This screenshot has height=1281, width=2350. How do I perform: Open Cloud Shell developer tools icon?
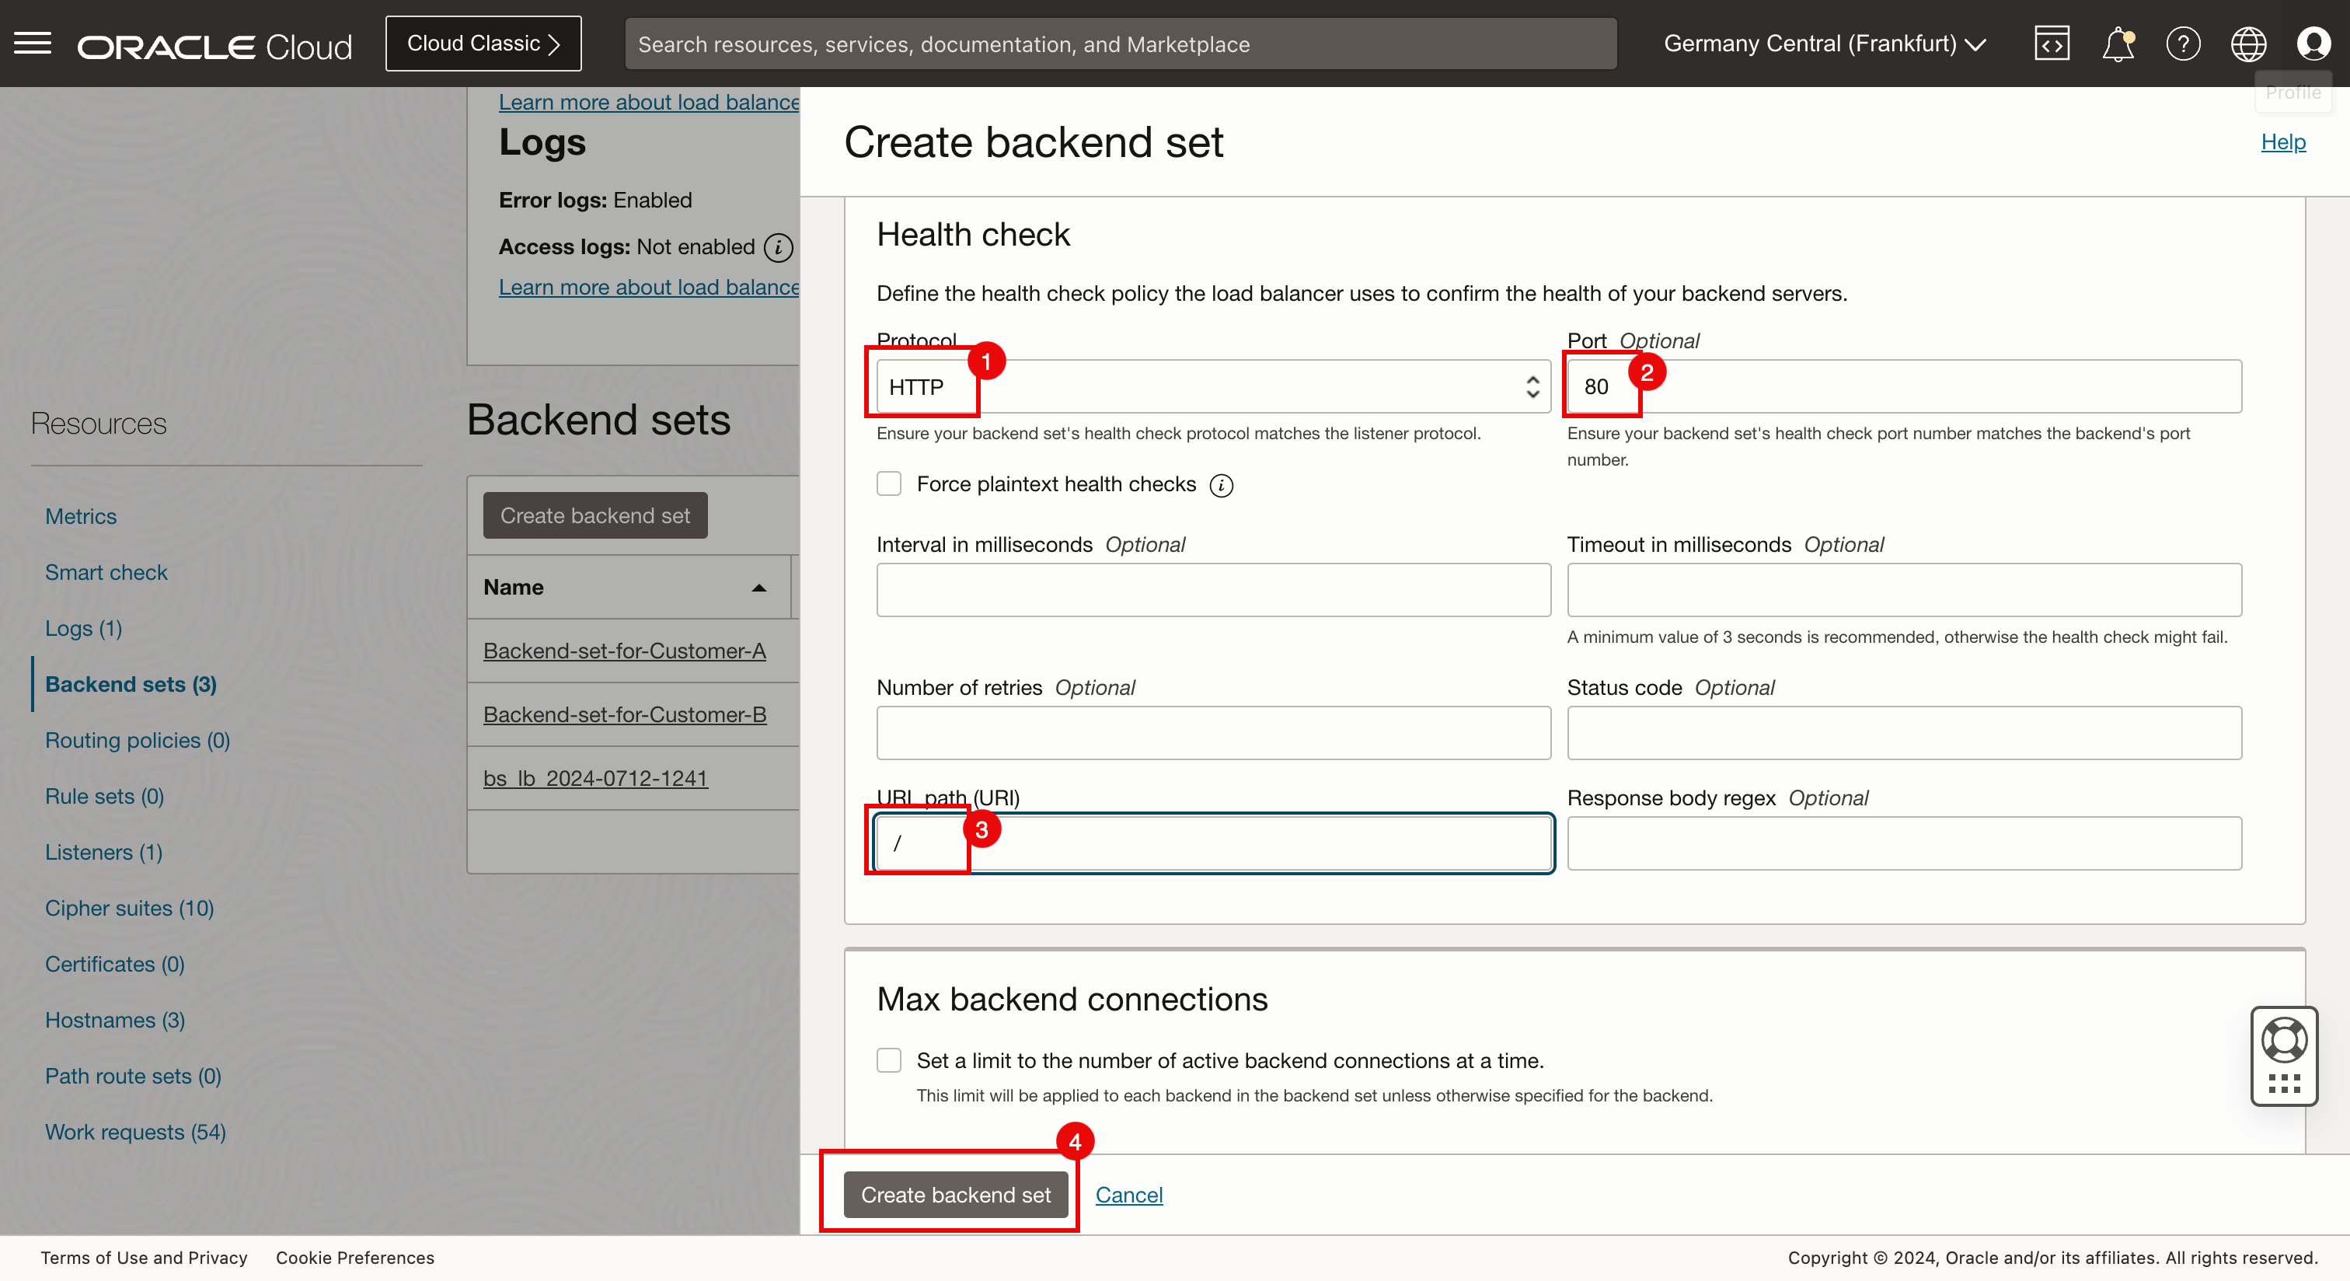click(2051, 43)
